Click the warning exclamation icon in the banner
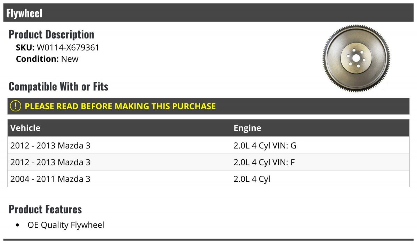Image resolution: width=417 pixels, height=244 pixels. point(16,106)
